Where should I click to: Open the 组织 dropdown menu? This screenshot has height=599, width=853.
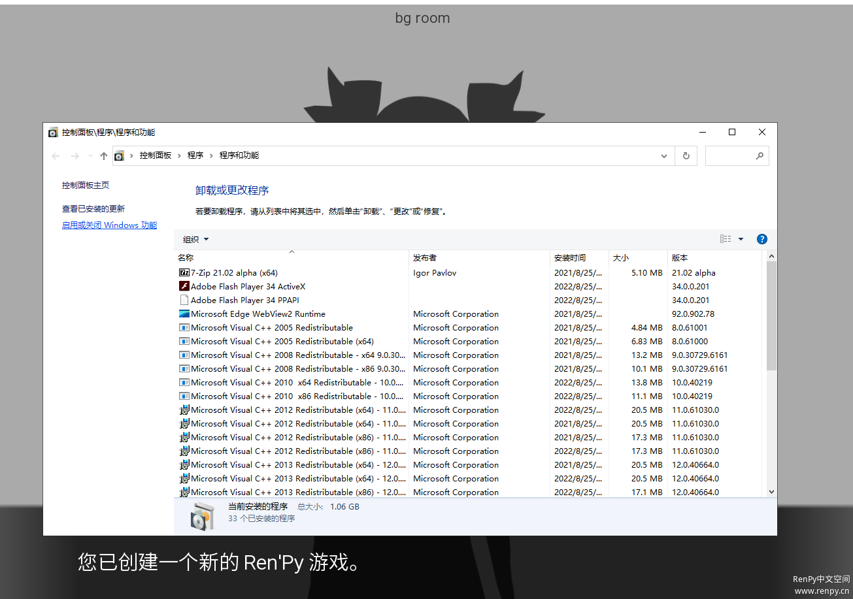tap(195, 239)
